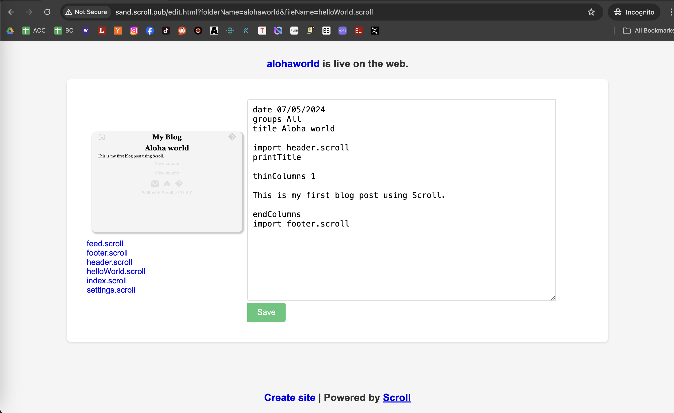Viewport: 674px width, 413px height.
Task: Click the git icon in preview header
Action: [232, 137]
